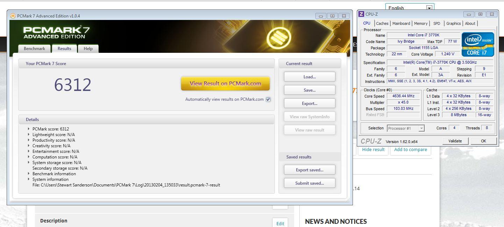
Task: Click the Code Name value Ivy Bridge
Action: click(x=406, y=41)
